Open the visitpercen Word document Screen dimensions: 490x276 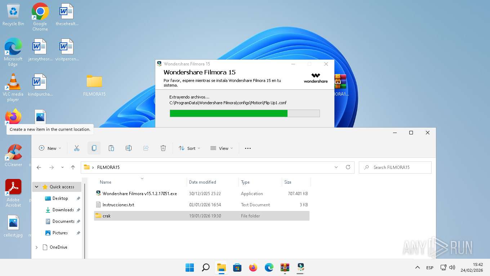tap(67, 50)
